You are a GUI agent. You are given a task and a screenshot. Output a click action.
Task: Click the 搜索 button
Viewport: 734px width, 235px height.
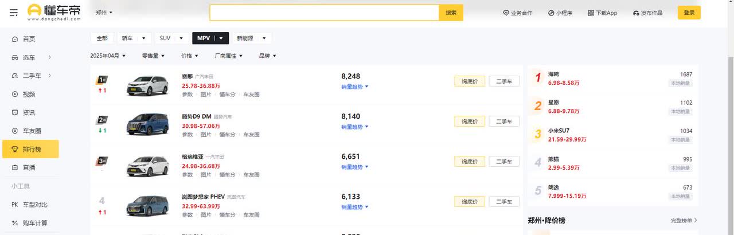[451, 13]
